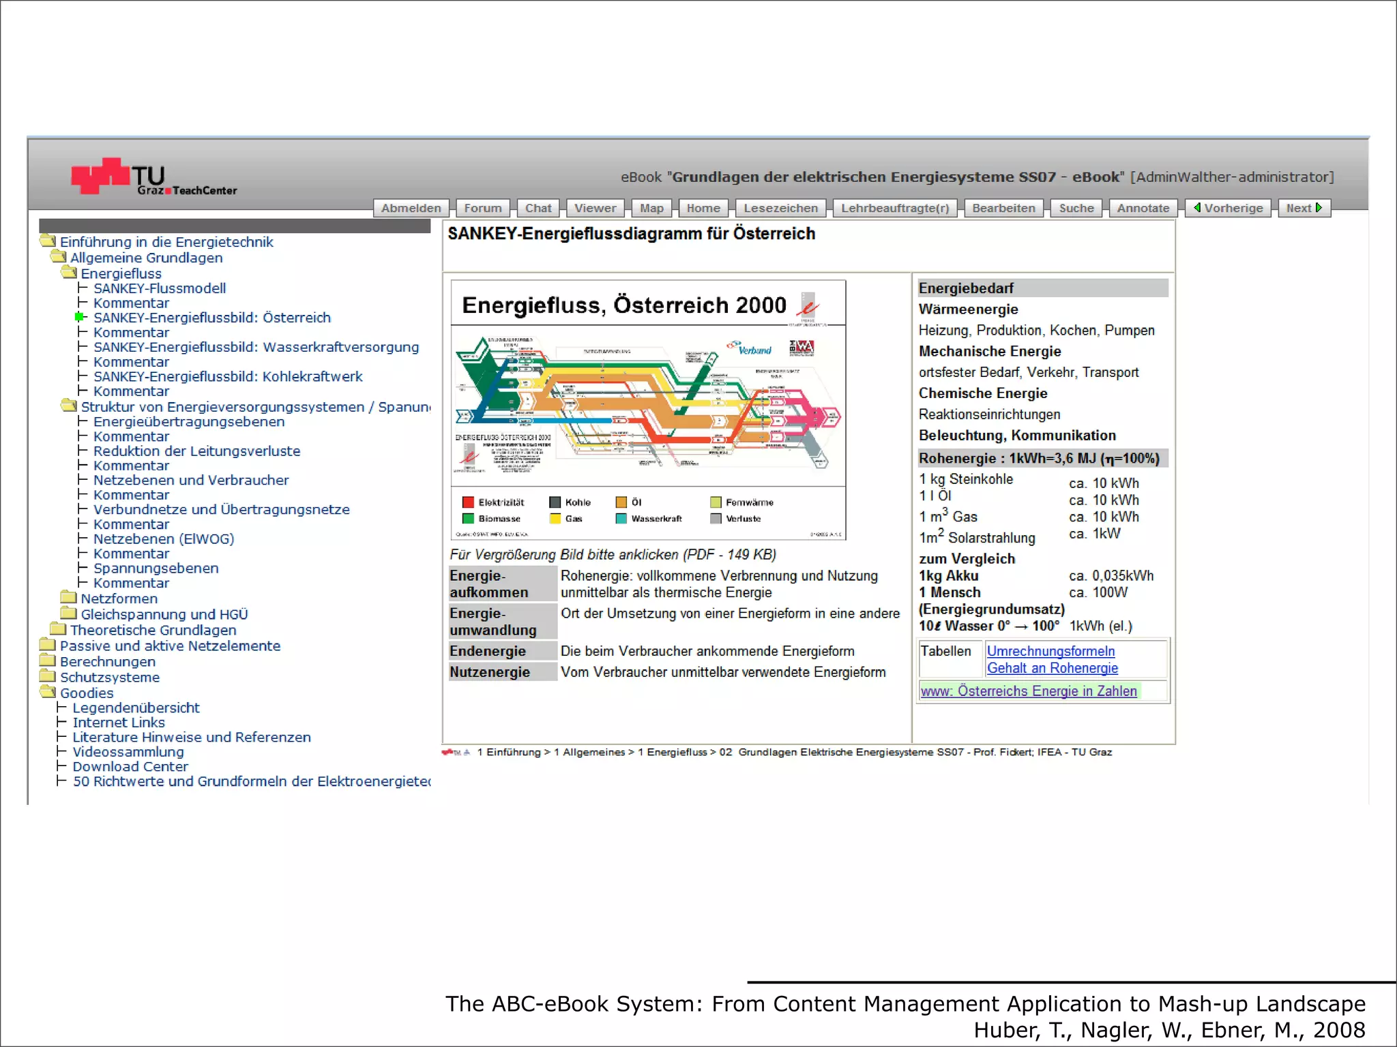Open 50 Richtwerte und Grundformeln entry

coord(252,781)
